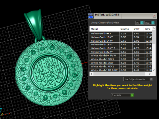This screenshot has height=119, width=159.
Task: Select the White Gold:14KX1 row
Action: point(121,66)
